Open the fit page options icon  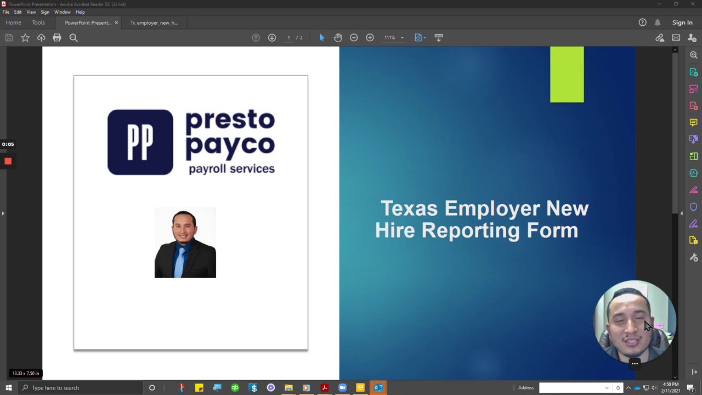pyautogui.click(x=420, y=37)
